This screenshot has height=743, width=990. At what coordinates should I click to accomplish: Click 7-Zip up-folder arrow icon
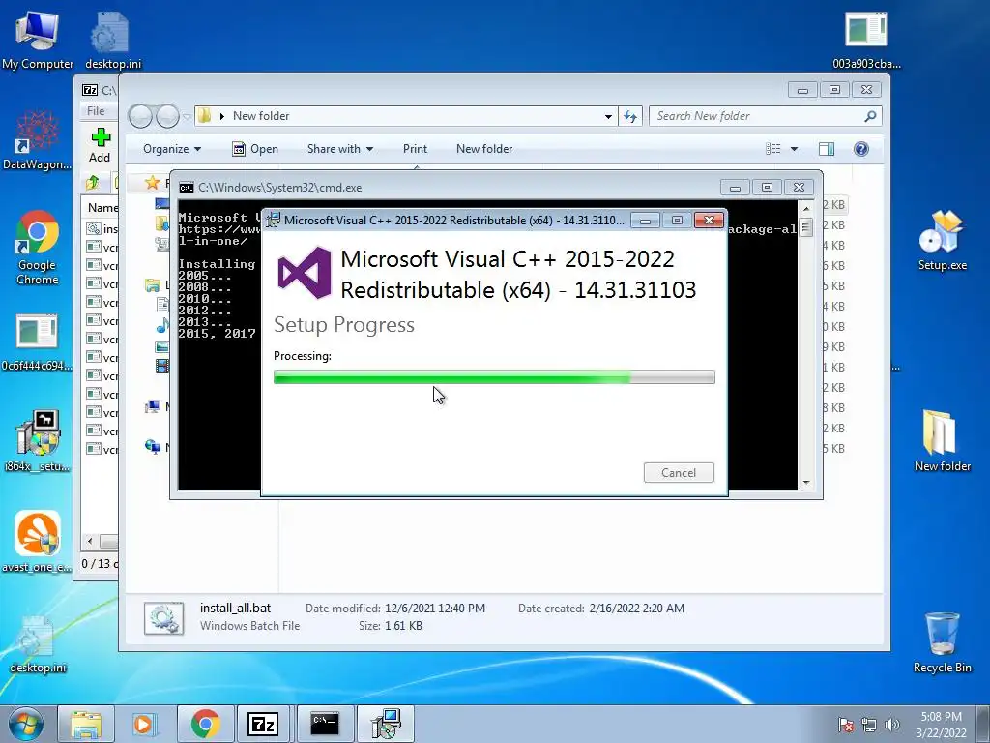pyautogui.click(x=93, y=183)
